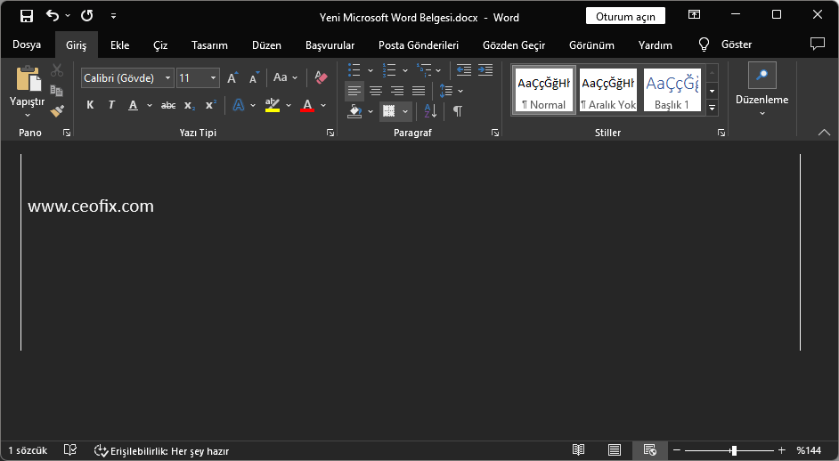The height and width of the screenshot is (461, 839).
Task: Open the comments speech bubble icon
Action: point(817,44)
